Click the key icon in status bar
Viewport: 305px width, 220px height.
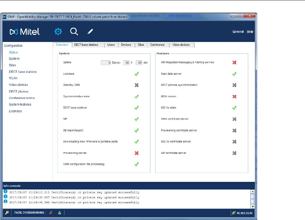pos(7,213)
